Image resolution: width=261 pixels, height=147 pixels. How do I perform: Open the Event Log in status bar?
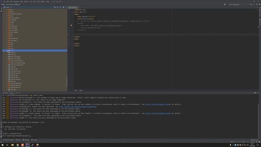pyautogui.click(x=254, y=140)
